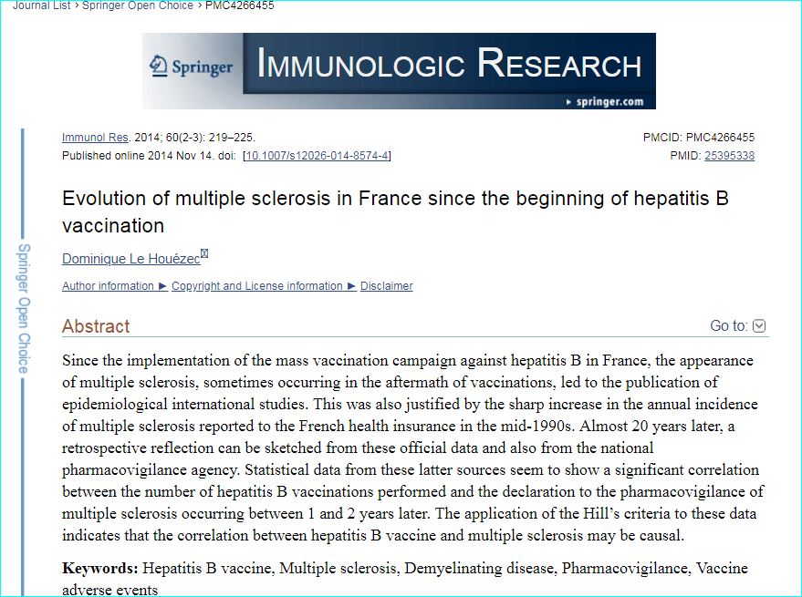802x597 pixels.
Task: Click the corresponding author envelope icon
Action: pyautogui.click(x=204, y=254)
